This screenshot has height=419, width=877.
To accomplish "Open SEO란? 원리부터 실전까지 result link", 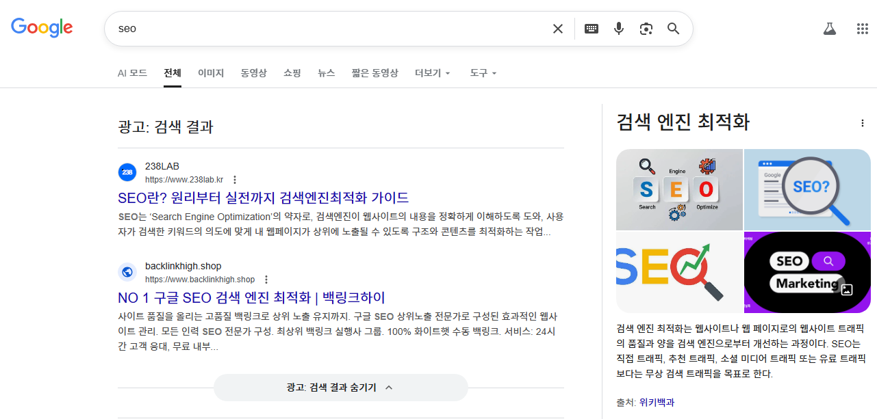I will [x=264, y=198].
